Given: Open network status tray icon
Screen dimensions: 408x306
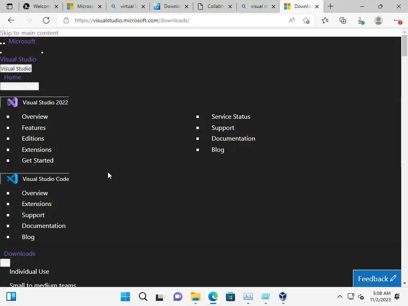Looking at the screenshot, I should [x=351, y=296].
